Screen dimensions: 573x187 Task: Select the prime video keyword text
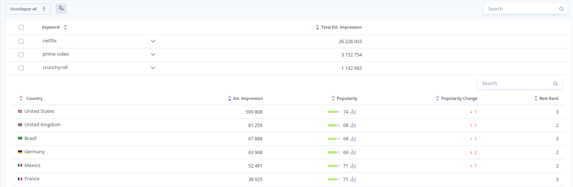[56, 54]
